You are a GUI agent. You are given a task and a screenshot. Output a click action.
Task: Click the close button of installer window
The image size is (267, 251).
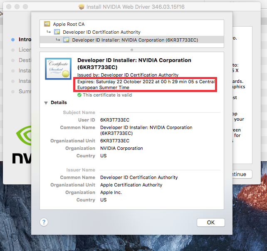(x=9, y=7)
